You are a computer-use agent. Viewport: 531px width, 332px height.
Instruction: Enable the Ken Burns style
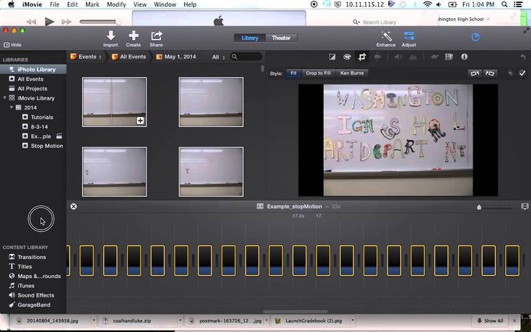coord(352,73)
